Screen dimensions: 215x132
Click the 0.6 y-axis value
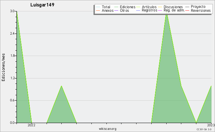click(x=12, y=100)
